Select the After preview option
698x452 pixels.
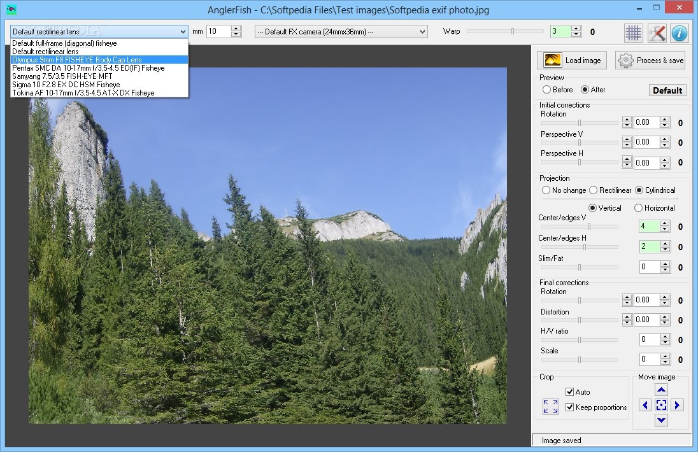pos(594,89)
